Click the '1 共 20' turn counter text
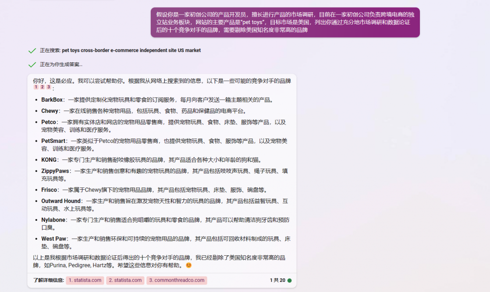The width and height of the screenshot is (490, 292). tap(277, 281)
